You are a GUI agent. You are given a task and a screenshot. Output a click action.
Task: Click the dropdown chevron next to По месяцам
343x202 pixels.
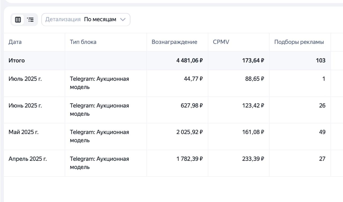(123, 20)
